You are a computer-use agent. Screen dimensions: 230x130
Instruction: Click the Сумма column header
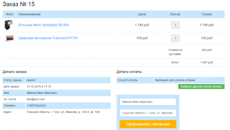pyautogui.click(x=206, y=14)
